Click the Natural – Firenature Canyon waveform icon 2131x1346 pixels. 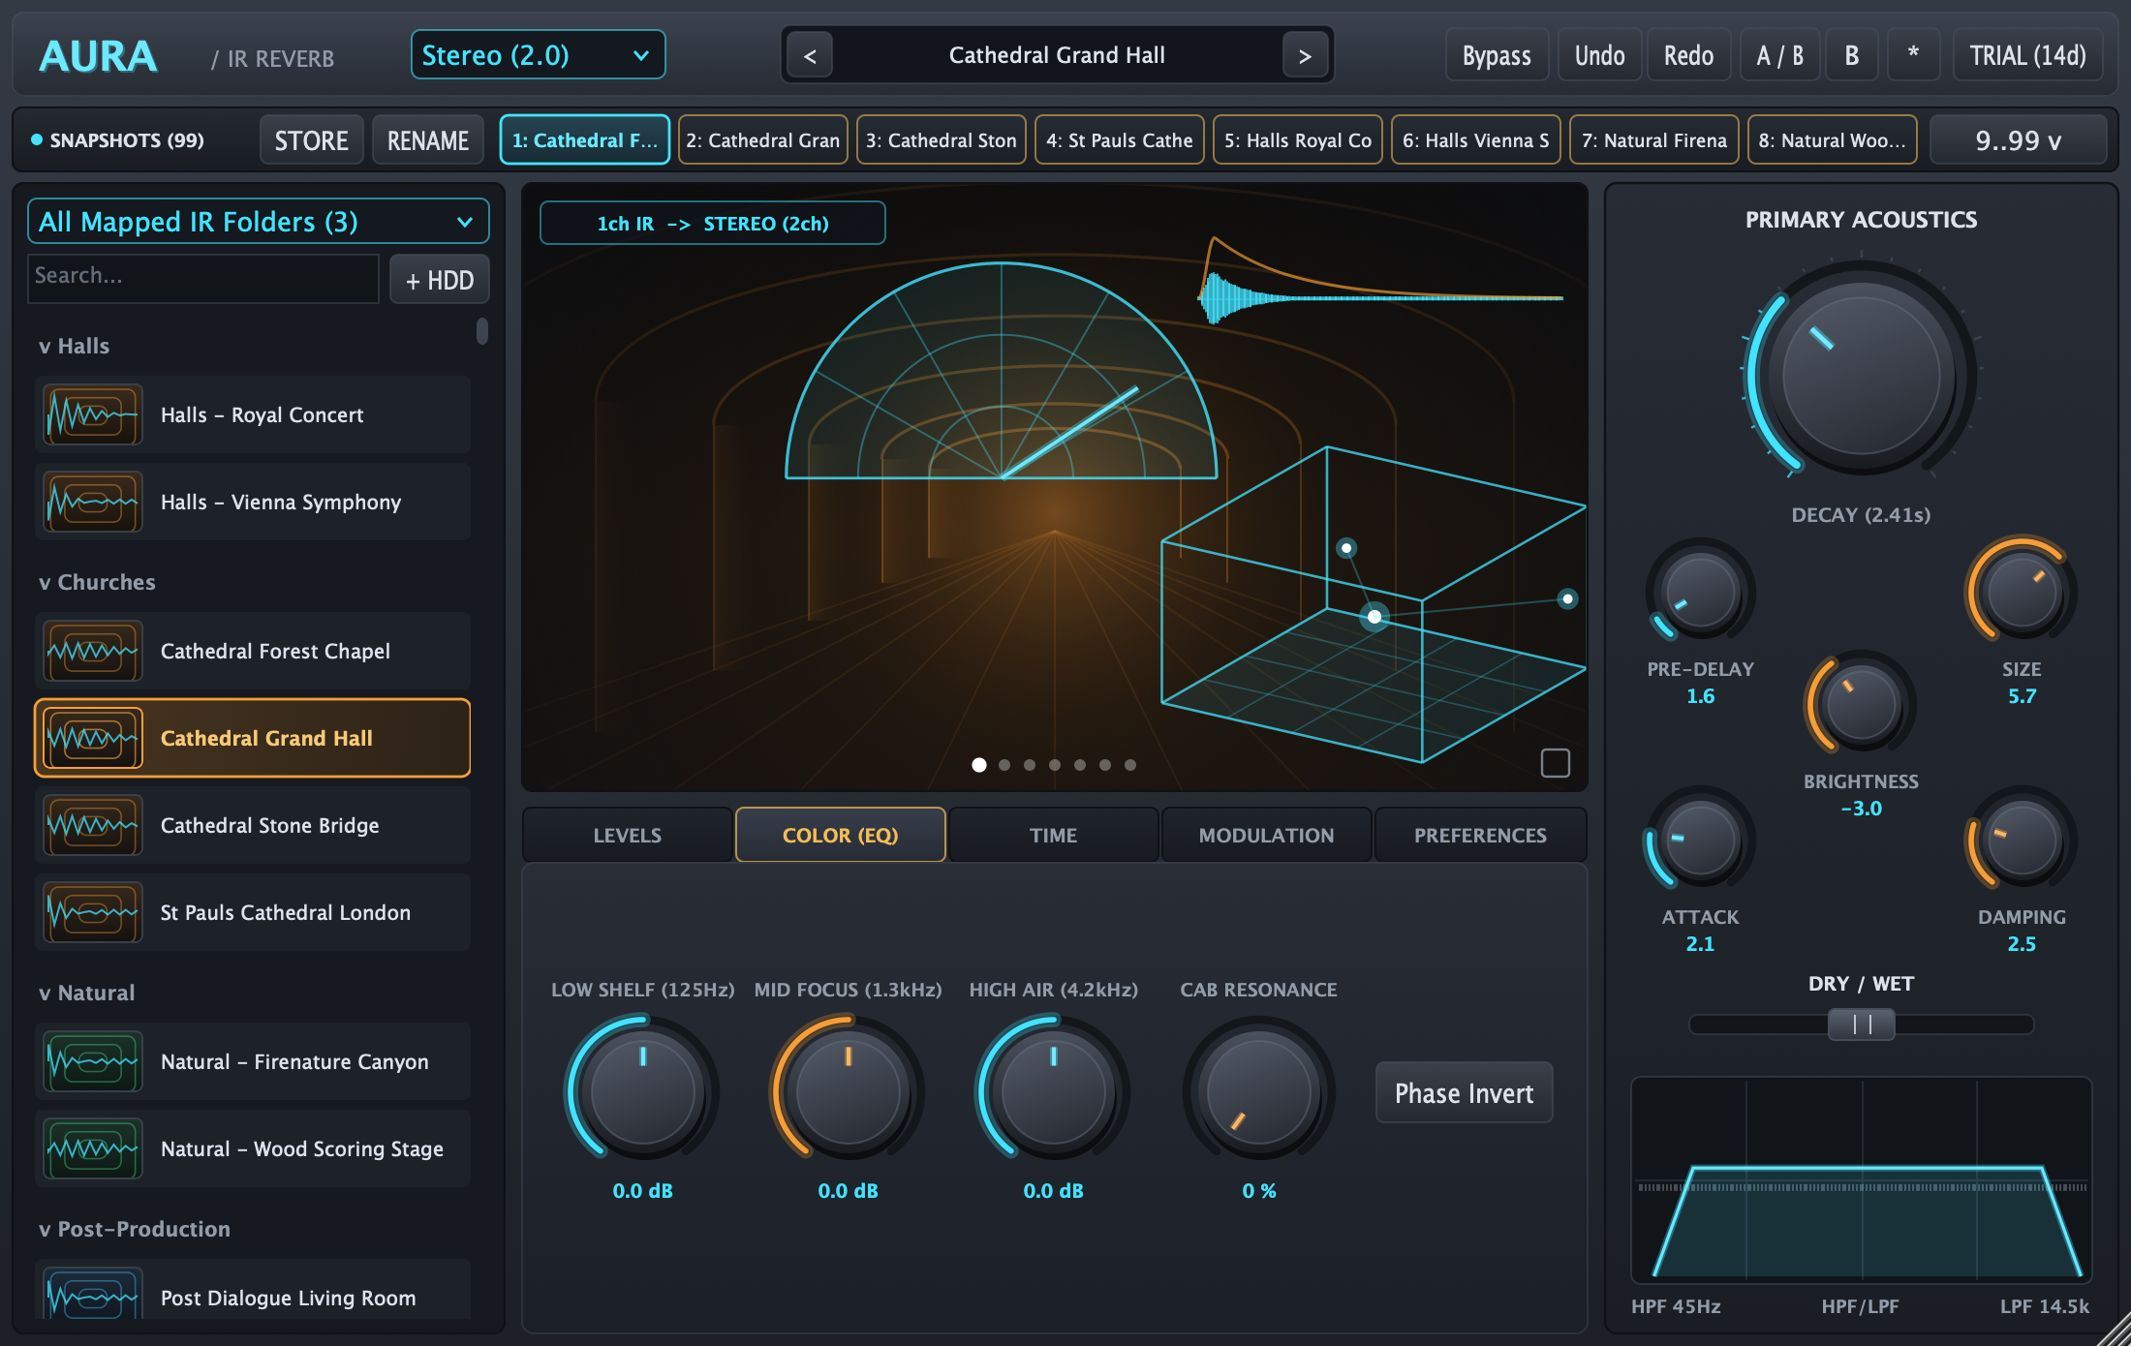[93, 1062]
